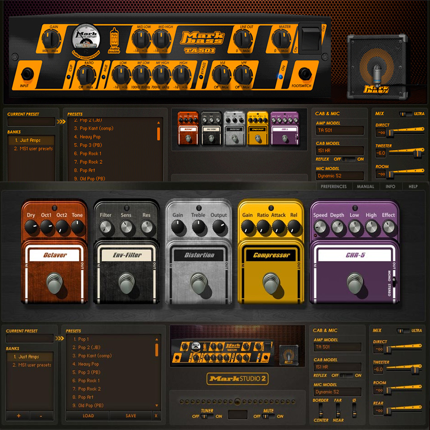Click the VLE knob on the amp

(222, 75)
